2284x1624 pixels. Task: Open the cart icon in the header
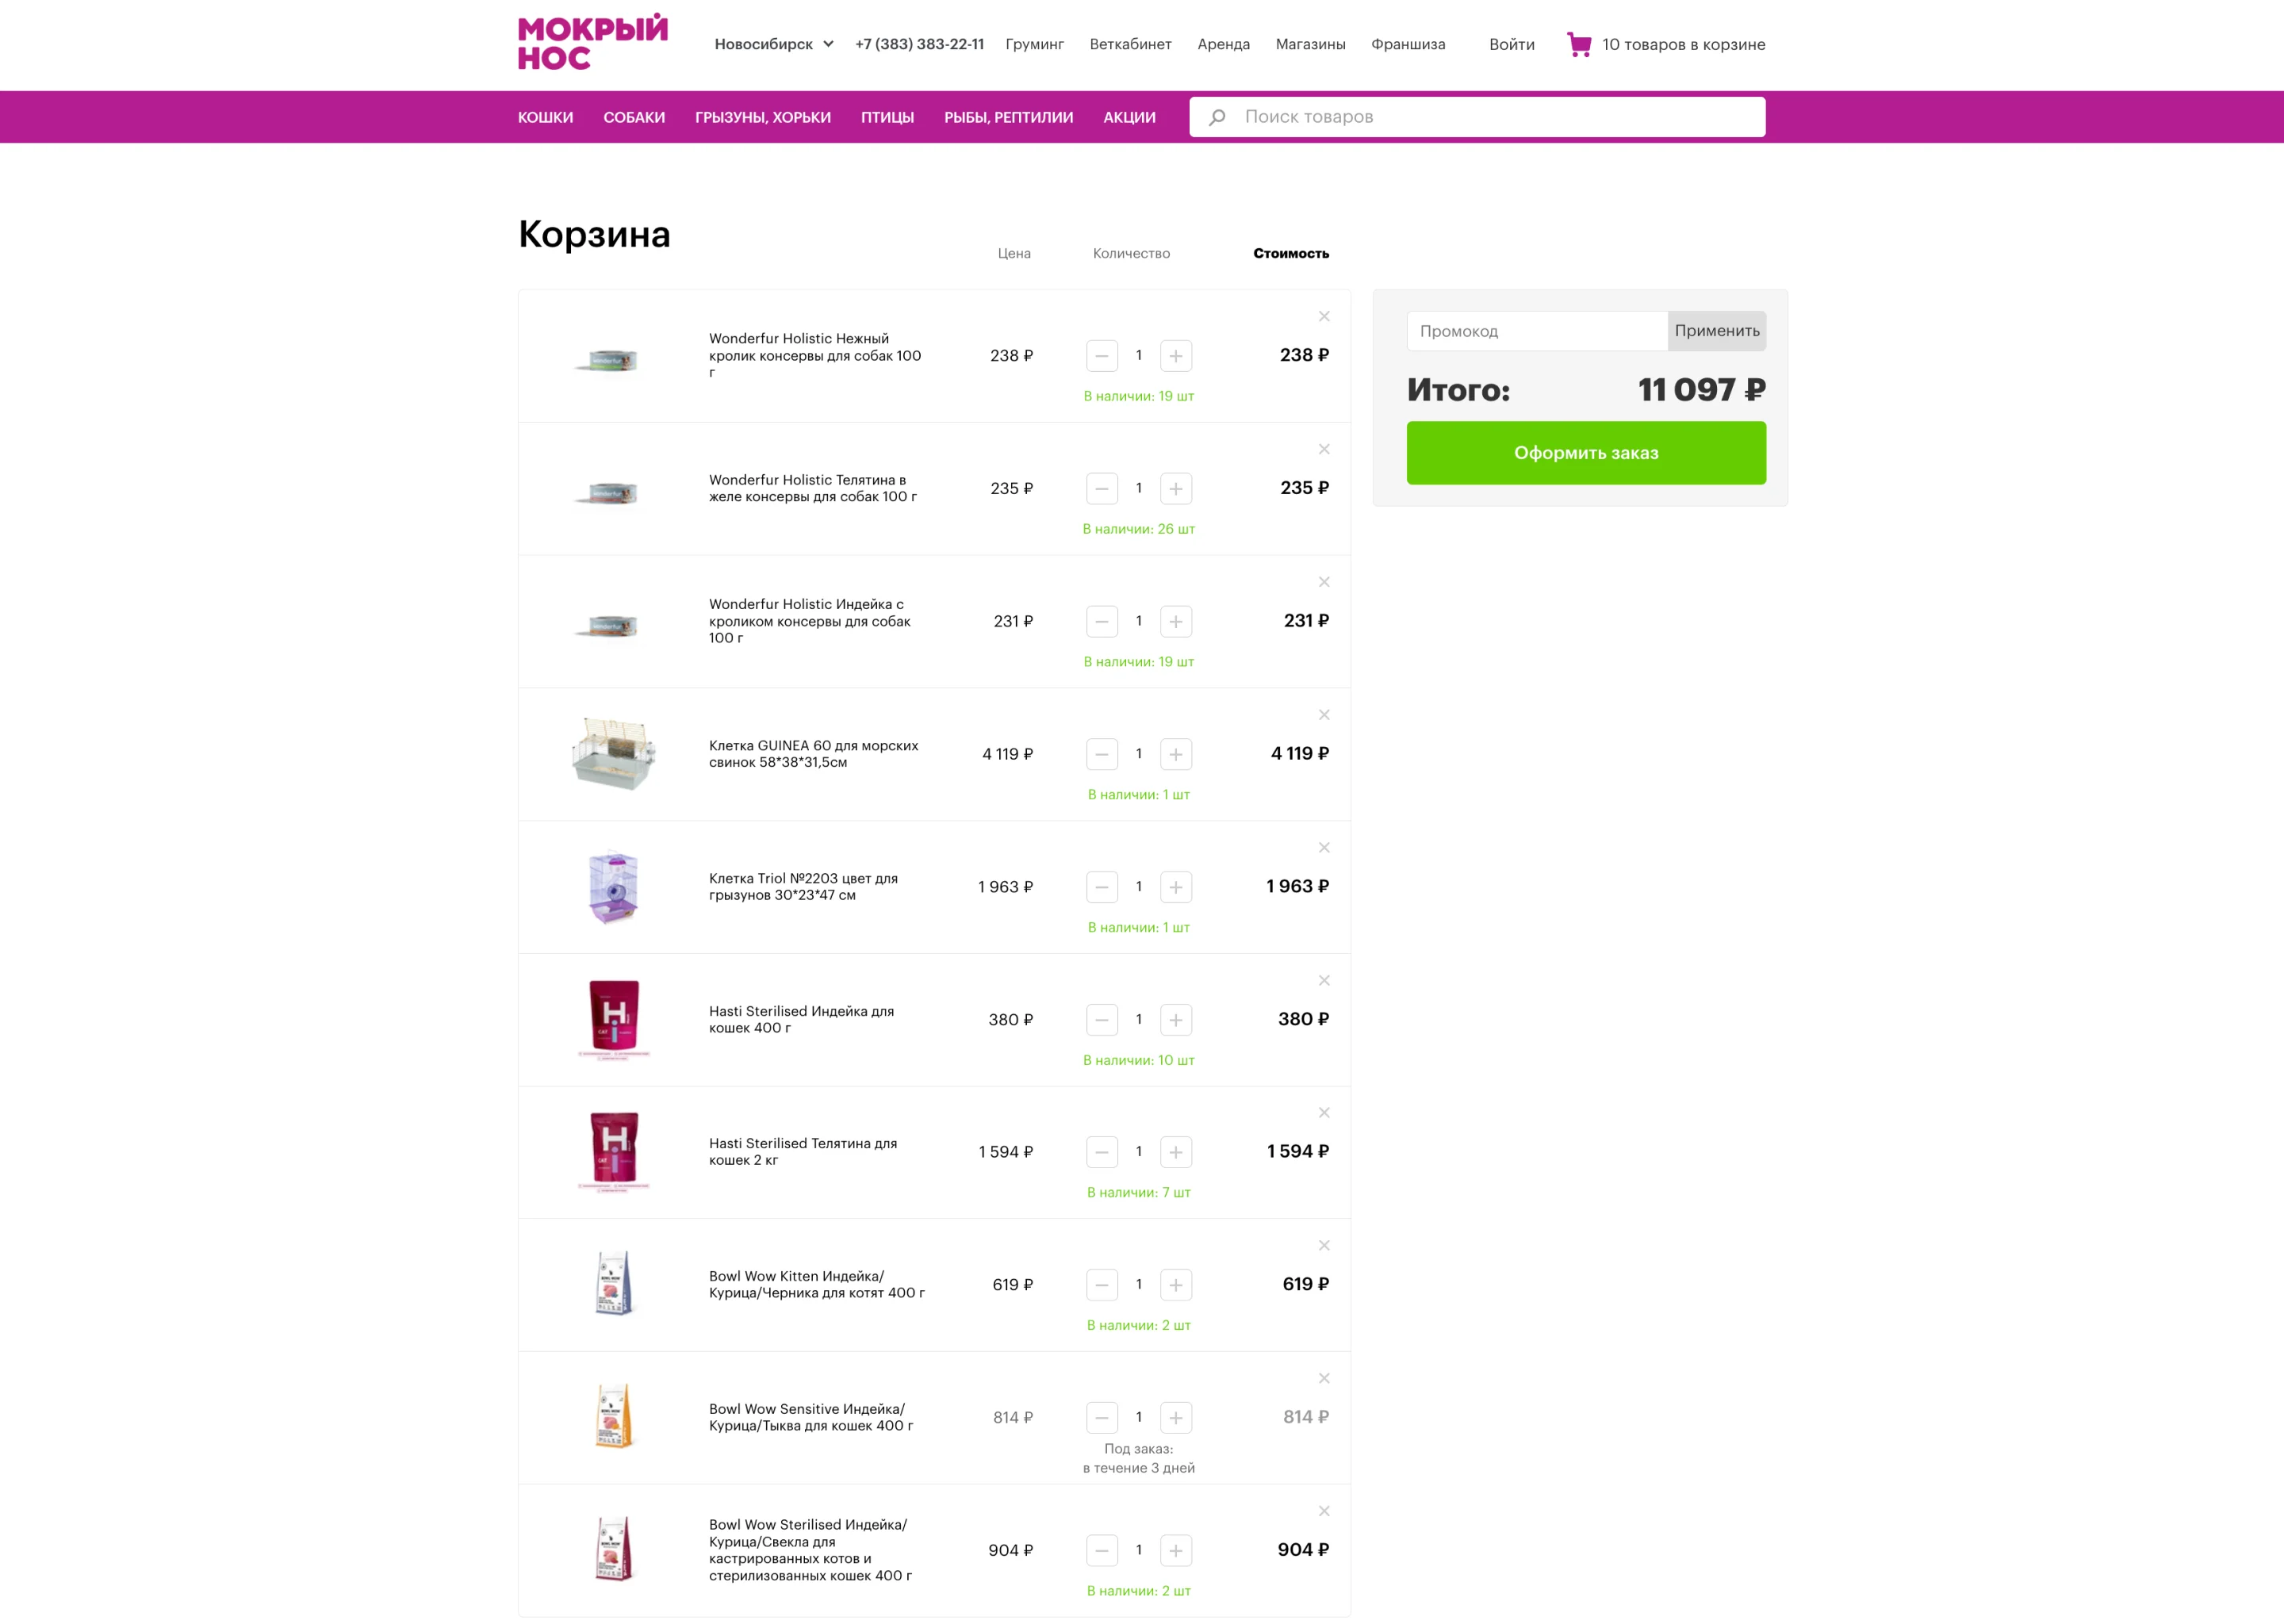[x=1579, y=44]
